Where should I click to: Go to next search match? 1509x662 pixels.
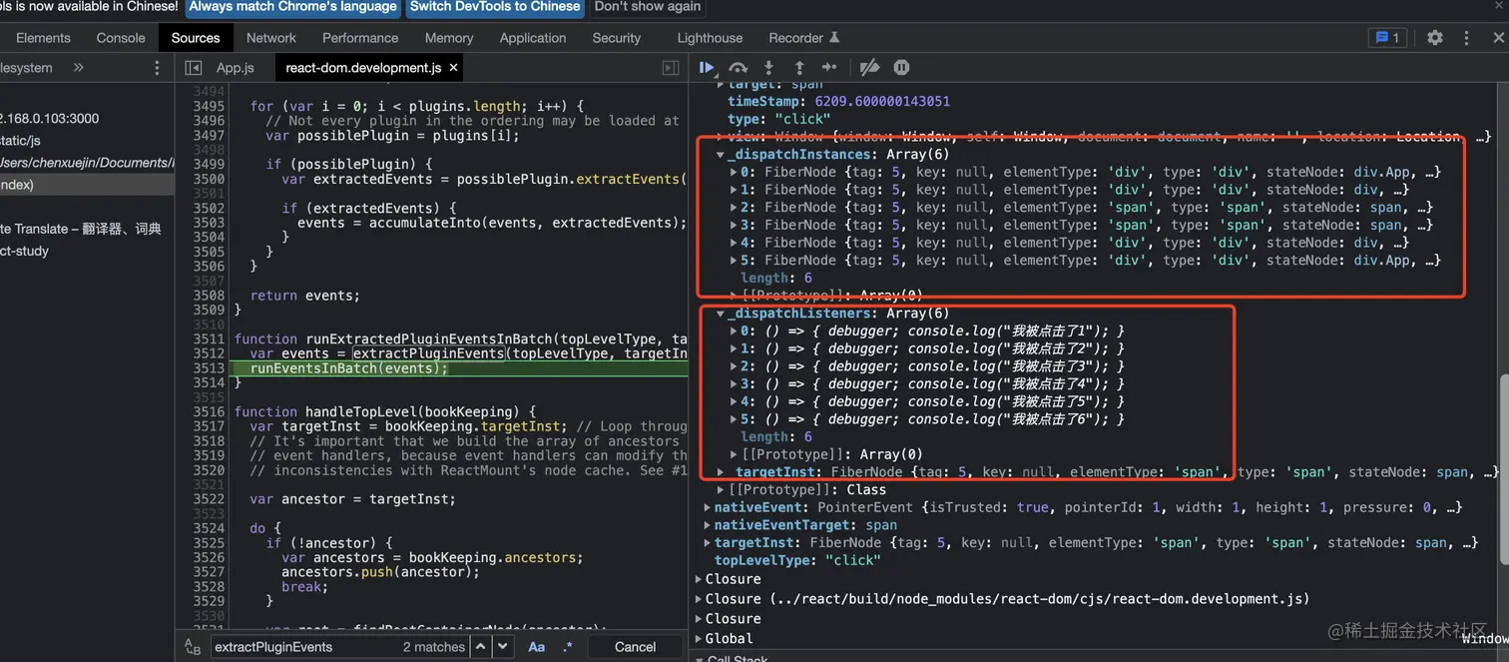(x=503, y=647)
